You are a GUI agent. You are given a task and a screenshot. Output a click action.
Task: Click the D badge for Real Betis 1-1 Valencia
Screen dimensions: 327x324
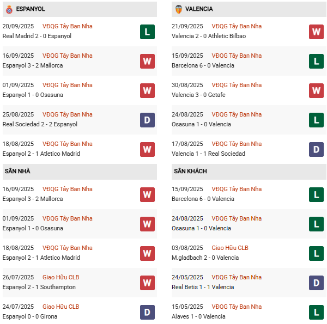(x=317, y=283)
